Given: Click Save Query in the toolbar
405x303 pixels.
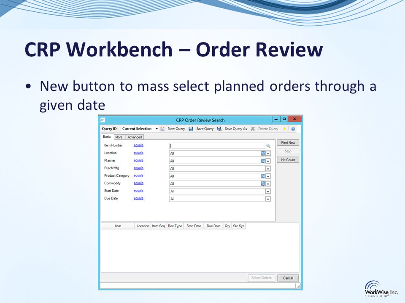Looking at the screenshot, I should click(205, 129).
